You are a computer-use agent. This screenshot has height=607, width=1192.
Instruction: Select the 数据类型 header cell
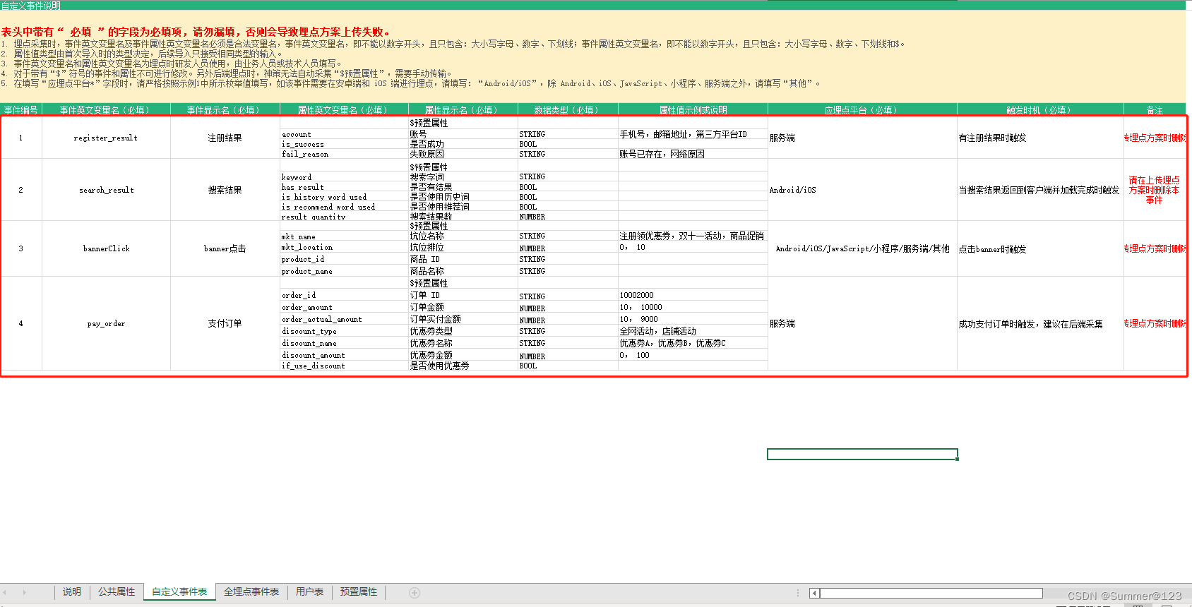(x=568, y=109)
